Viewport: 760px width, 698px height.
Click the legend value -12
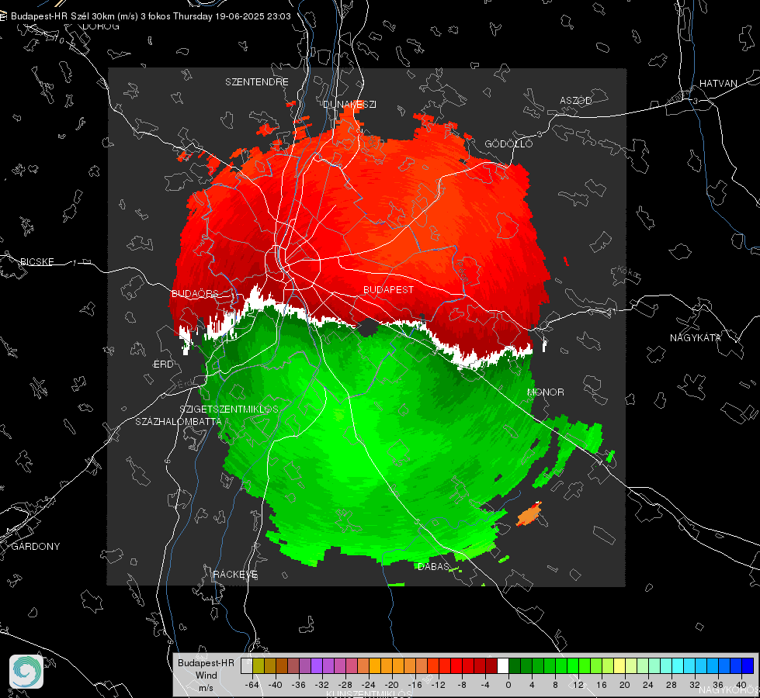click(x=438, y=685)
